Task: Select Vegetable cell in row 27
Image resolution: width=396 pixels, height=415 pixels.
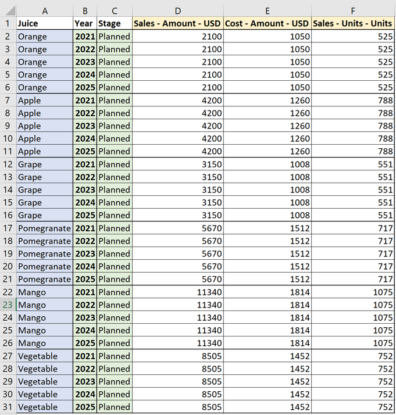Action: (x=45, y=356)
